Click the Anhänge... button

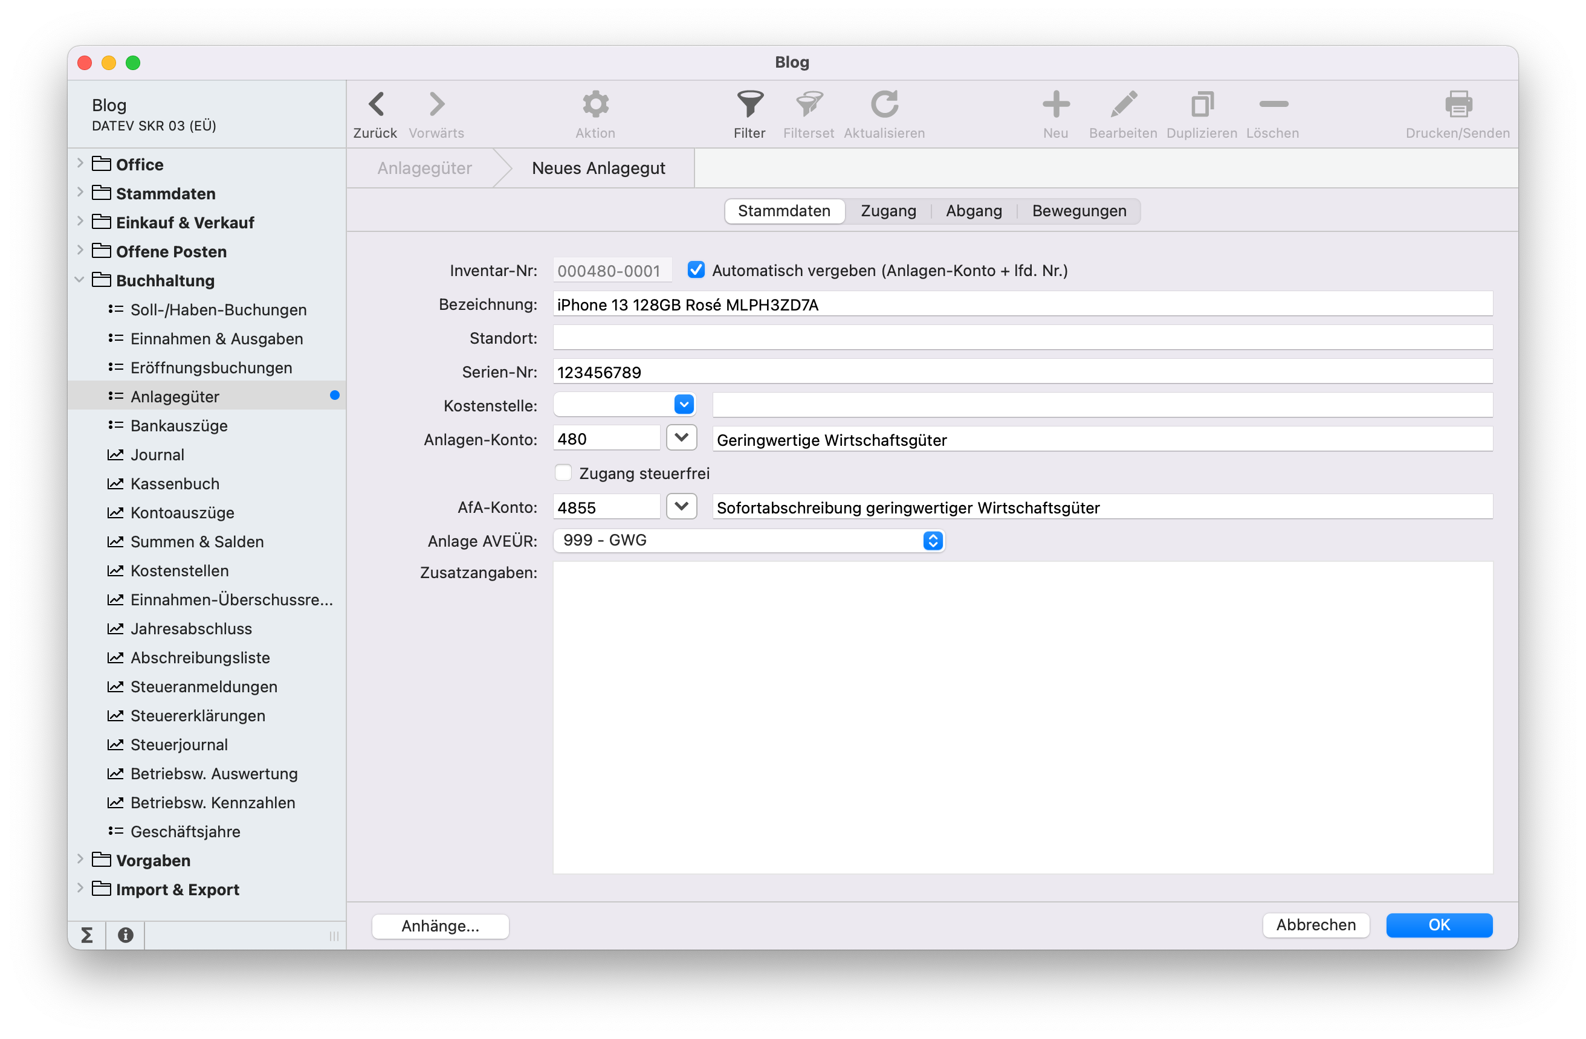coord(441,926)
